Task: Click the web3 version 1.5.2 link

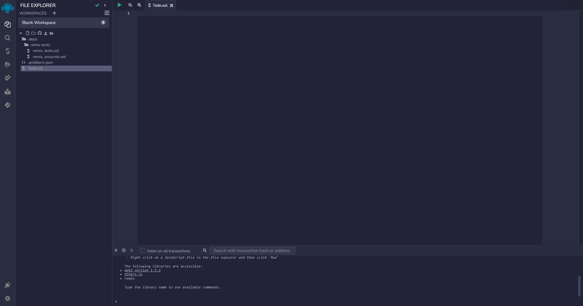Action: click(142, 270)
